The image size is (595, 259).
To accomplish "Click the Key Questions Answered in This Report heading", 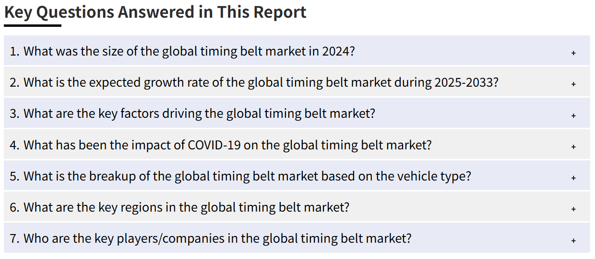I will 155,12.
